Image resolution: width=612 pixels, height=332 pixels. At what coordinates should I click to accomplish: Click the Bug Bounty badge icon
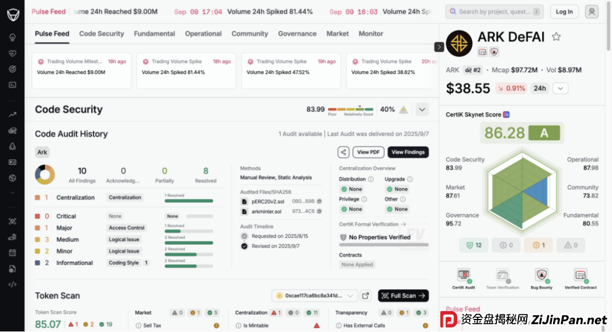click(x=541, y=276)
